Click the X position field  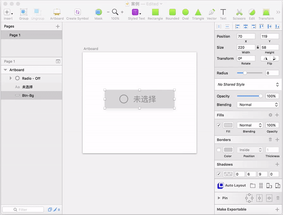246,36
